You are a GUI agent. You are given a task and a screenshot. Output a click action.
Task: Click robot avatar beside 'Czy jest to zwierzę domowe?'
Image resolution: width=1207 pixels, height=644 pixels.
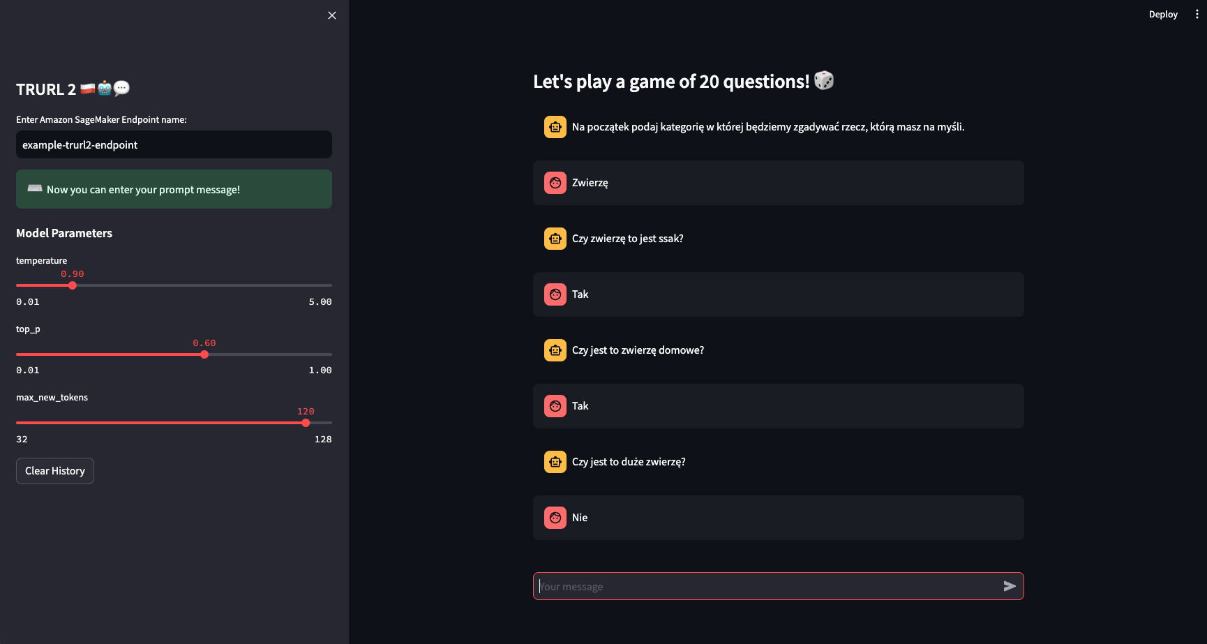coord(555,350)
